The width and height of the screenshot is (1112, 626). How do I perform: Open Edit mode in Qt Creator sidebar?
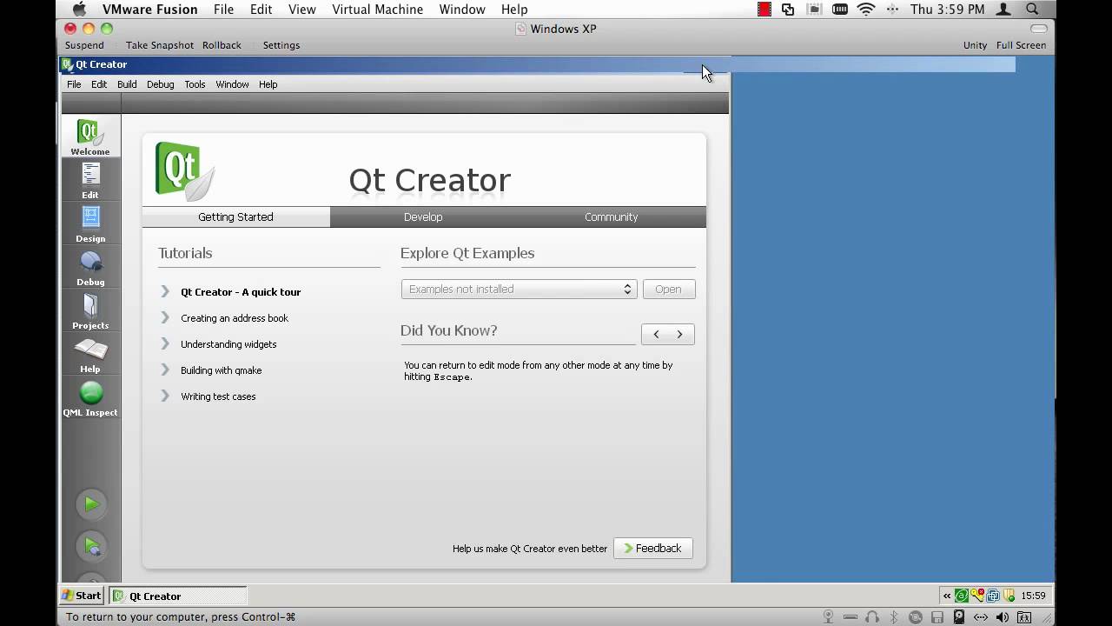90,181
